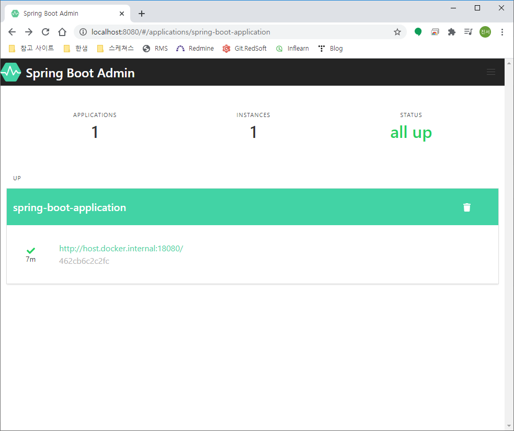The width and height of the screenshot is (514, 431).
Task: Click the Spring Boot Admin title text
Action: (81, 73)
